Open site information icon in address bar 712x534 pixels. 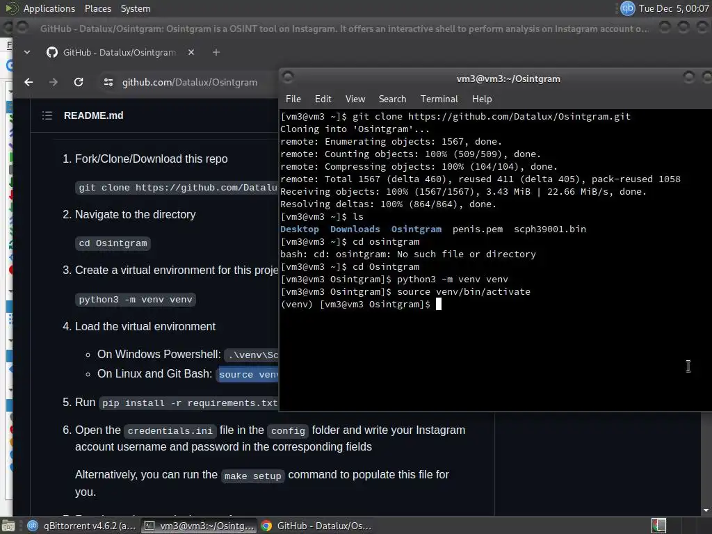click(x=108, y=82)
